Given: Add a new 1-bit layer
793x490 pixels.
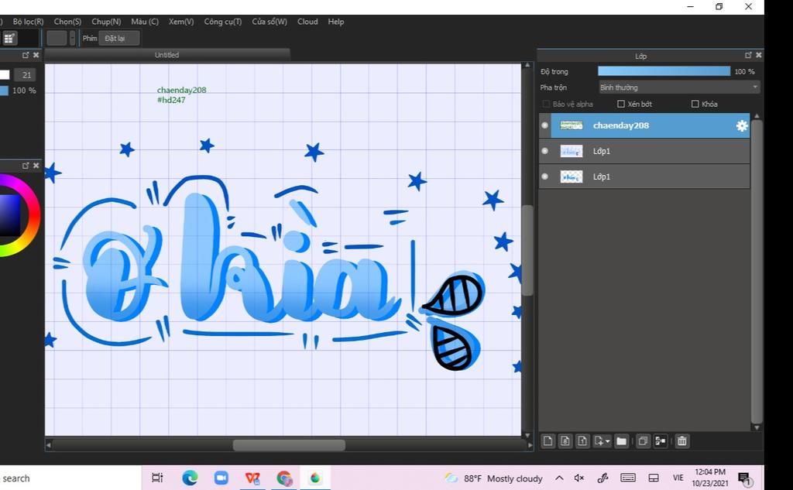Looking at the screenshot, I should pos(582,441).
